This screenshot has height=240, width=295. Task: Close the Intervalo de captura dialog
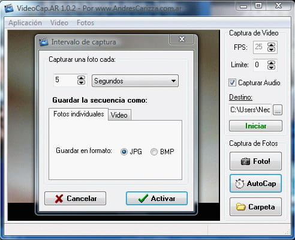(182, 39)
